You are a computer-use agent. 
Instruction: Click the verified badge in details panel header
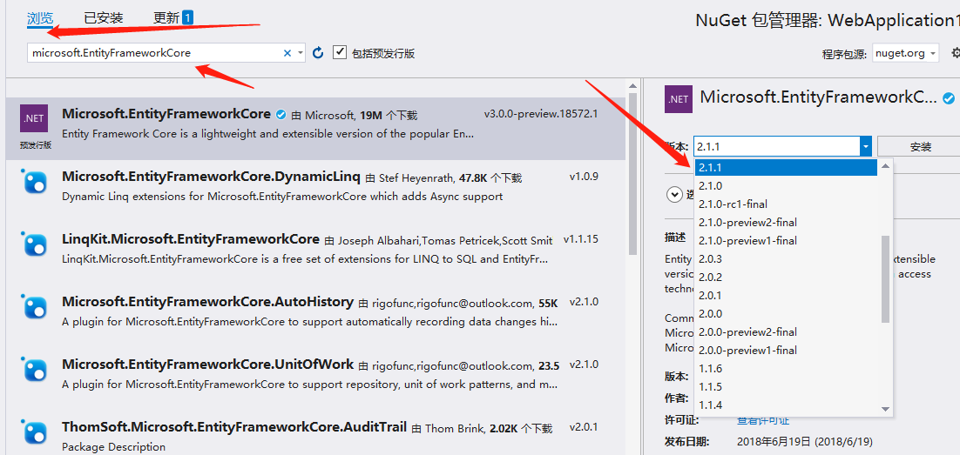tap(949, 97)
